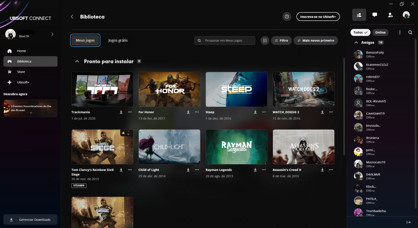Collapse the side panel arrow icon
This screenshot has height=228, width=418.
pyautogui.click(x=408, y=222)
